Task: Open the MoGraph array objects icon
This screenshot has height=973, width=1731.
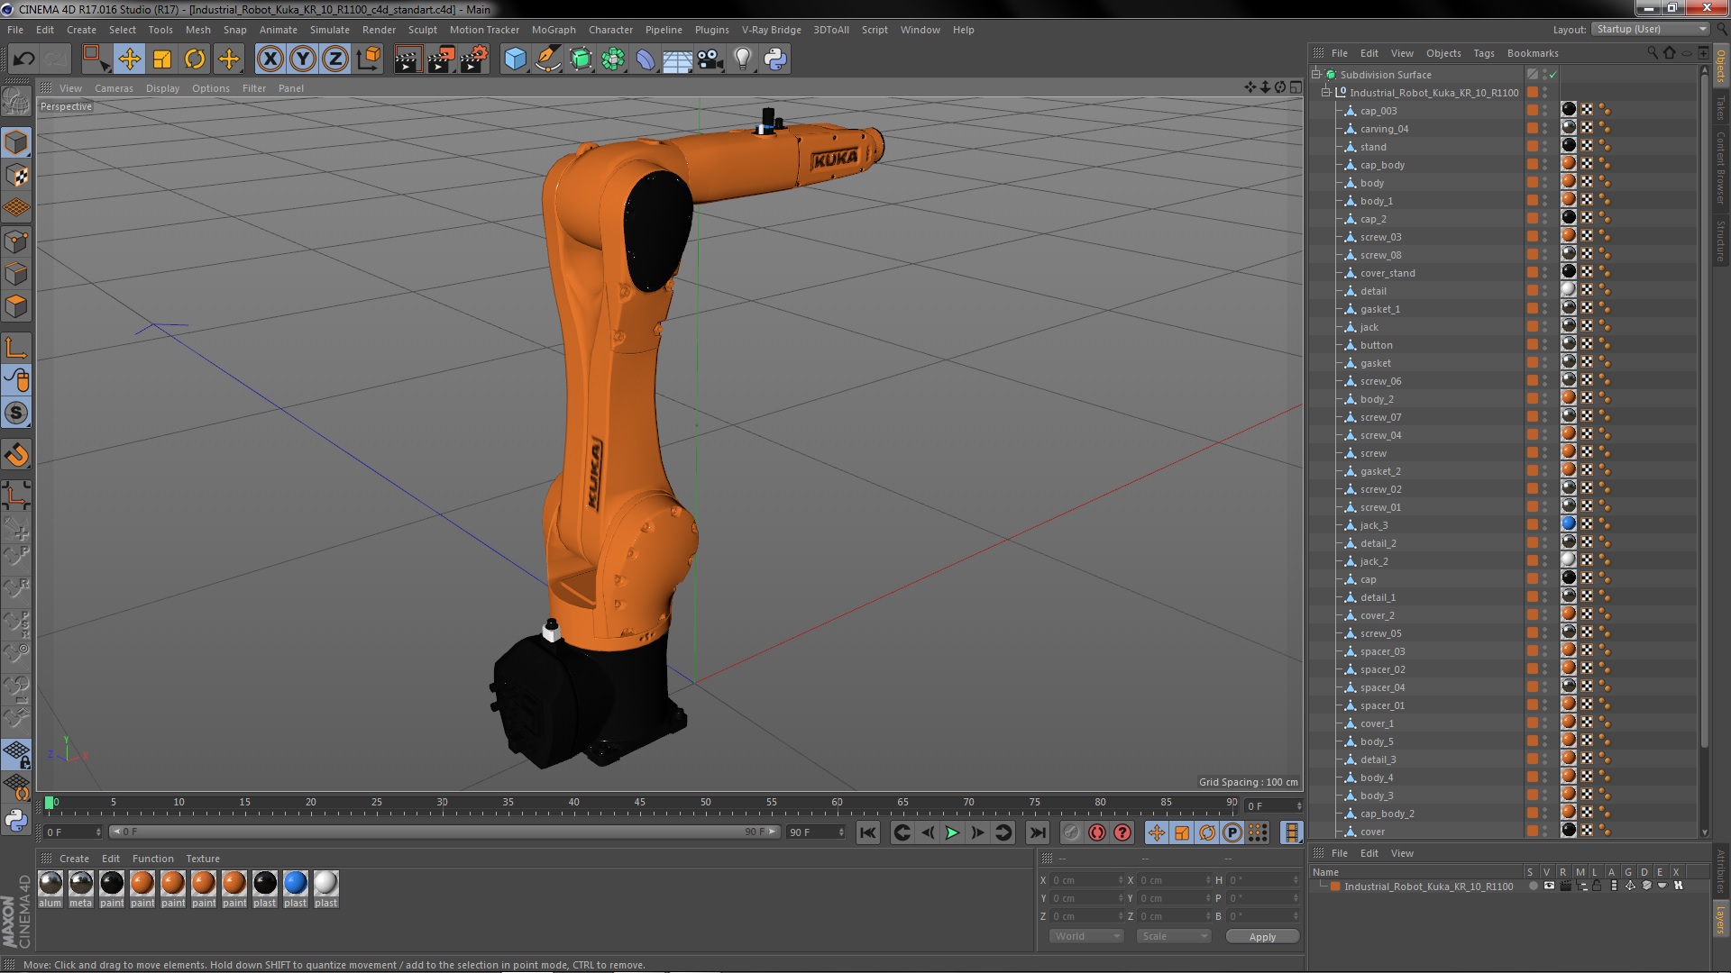Action: pos(613,59)
